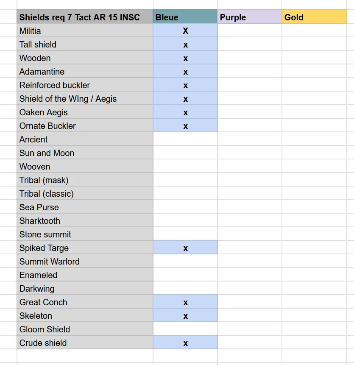Click the Sun and Moon cell

pos(85,153)
